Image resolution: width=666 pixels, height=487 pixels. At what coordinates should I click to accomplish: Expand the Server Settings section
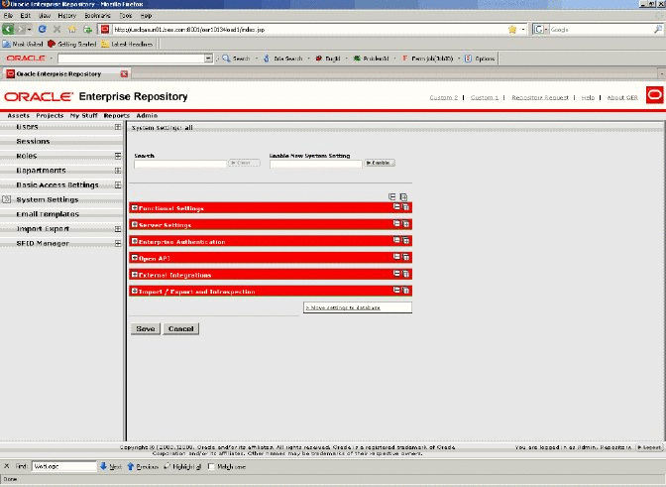[135, 224]
